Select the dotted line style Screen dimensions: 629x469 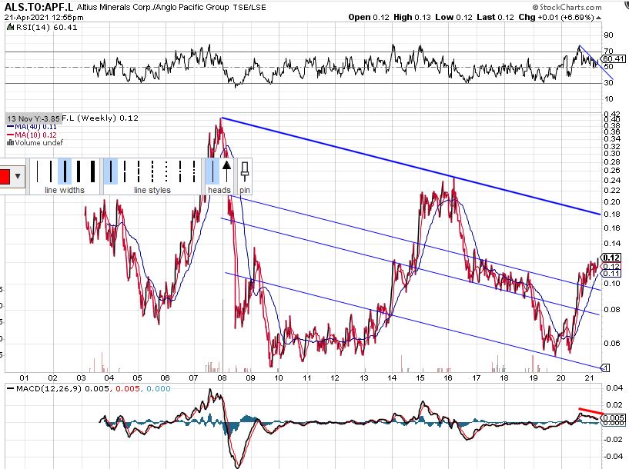point(166,171)
